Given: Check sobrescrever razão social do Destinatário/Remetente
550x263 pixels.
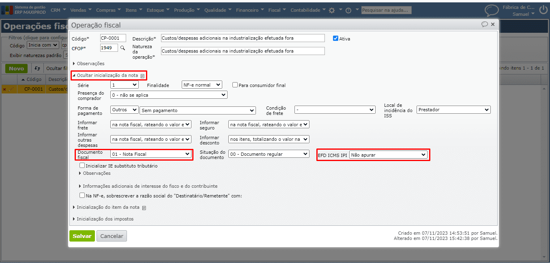Looking at the screenshot, I should 82,195.
